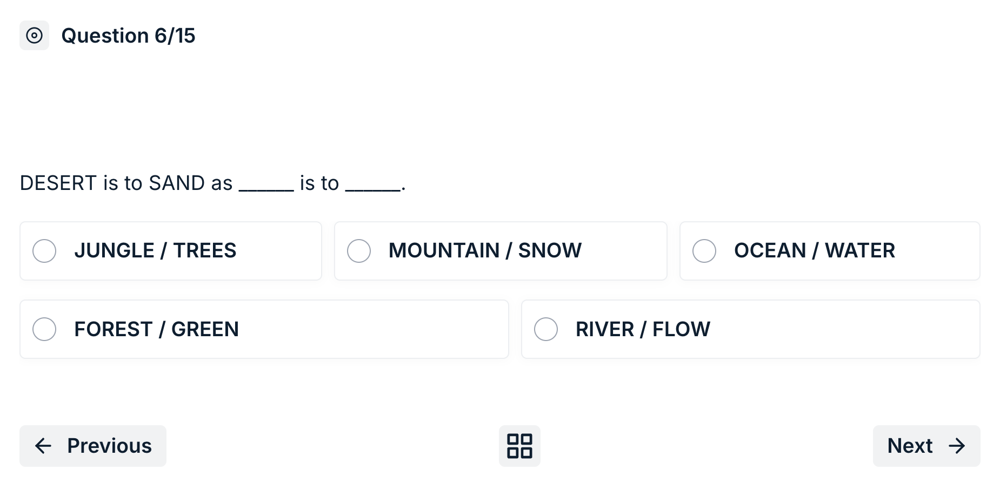Click the left arrow icon in Previous button
Screen dimensions: 1000x490
(x=43, y=446)
